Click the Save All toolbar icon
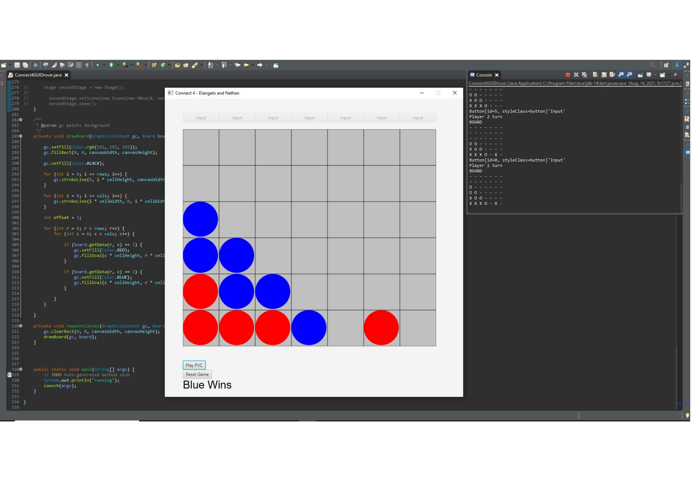This screenshot has height=484, width=691. [x=25, y=65]
